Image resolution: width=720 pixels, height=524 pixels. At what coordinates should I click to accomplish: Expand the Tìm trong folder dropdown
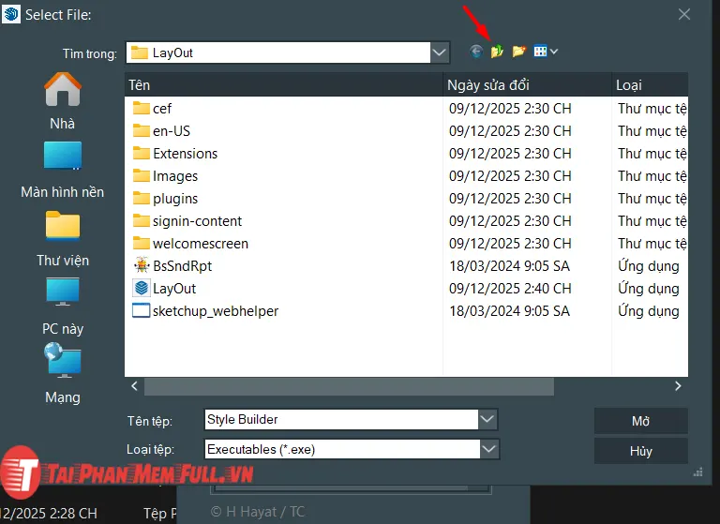440,52
